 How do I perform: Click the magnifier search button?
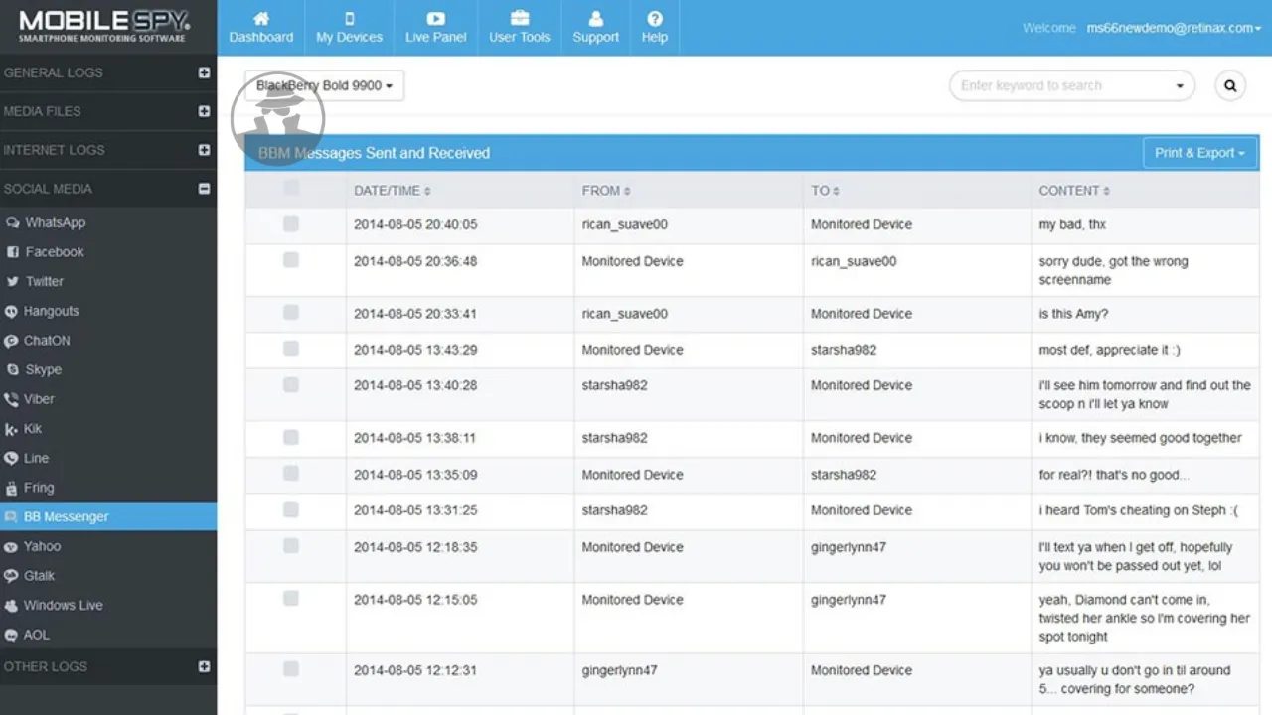click(x=1230, y=85)
